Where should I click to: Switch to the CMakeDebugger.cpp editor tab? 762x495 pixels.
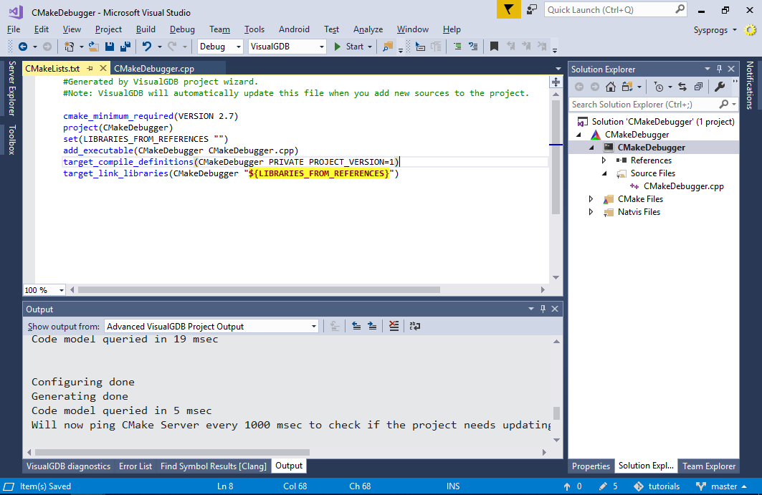[154, 69]
